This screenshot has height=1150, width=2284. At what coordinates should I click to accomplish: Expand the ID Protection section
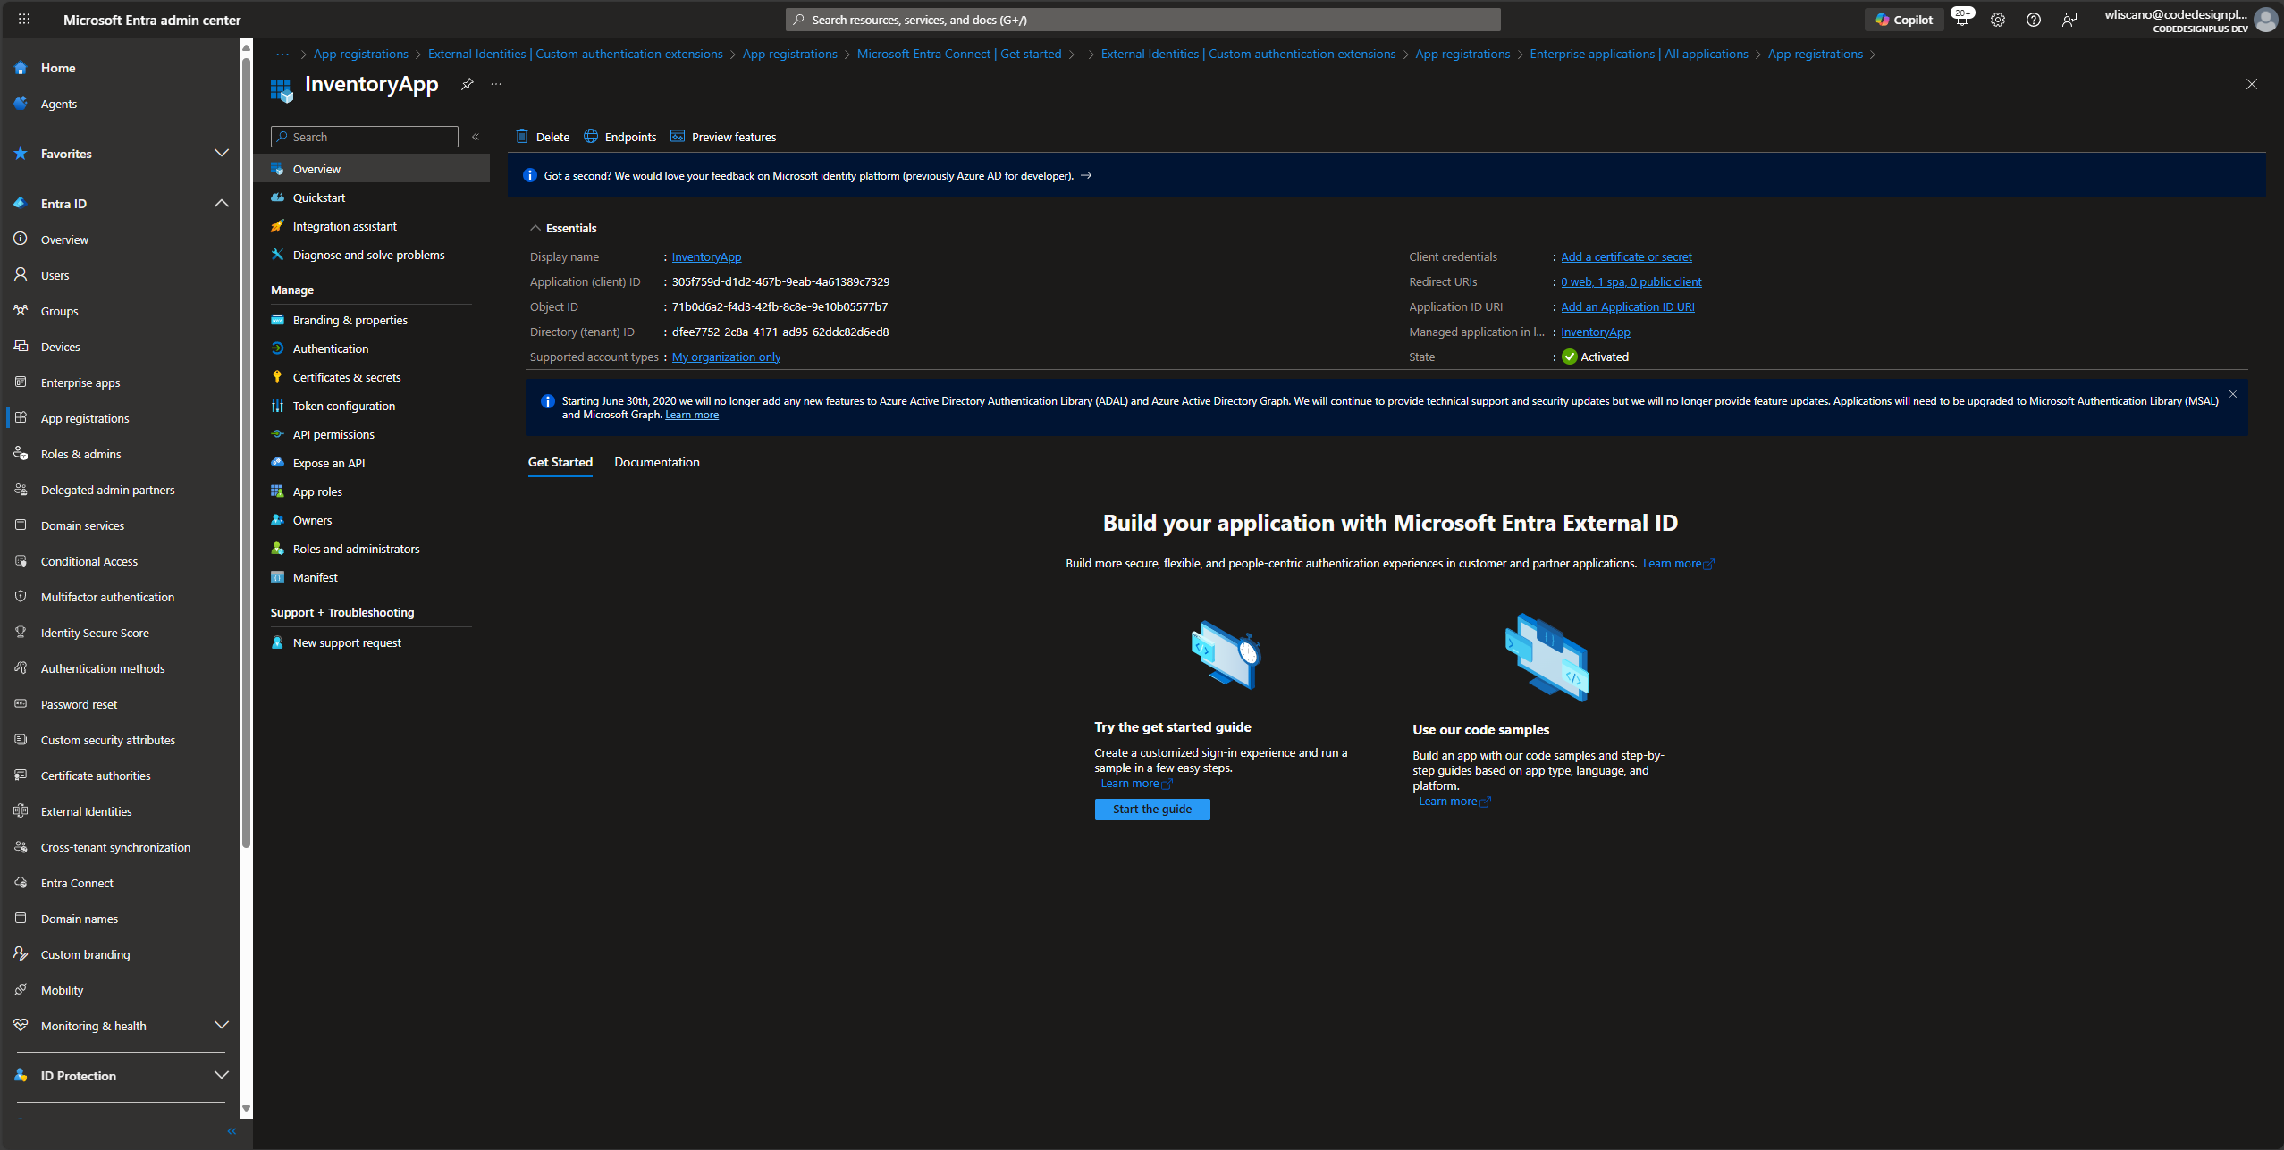coord(221,1075)
